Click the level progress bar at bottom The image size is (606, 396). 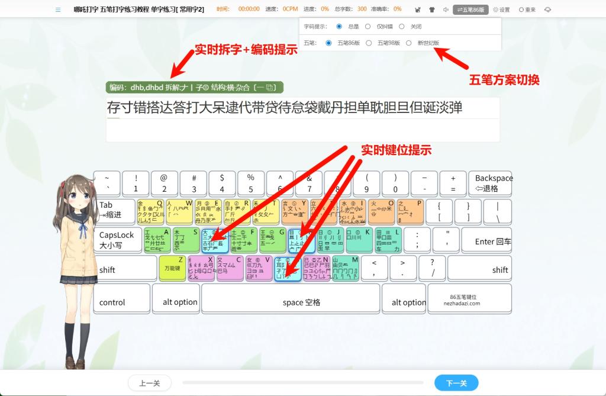pyautogui.click(x=302, y=383)
